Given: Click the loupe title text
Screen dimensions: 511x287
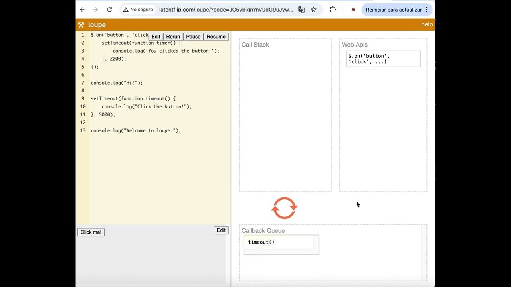Looking at the screenshot, I should click(97, 25).
